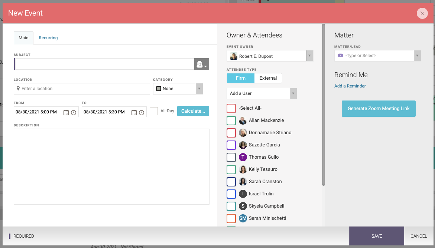Click Thomas Gullo's purple T avatar

(243, 157)
